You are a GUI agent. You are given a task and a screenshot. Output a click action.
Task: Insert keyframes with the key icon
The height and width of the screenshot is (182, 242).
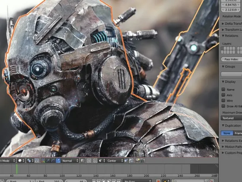[207, 181]
